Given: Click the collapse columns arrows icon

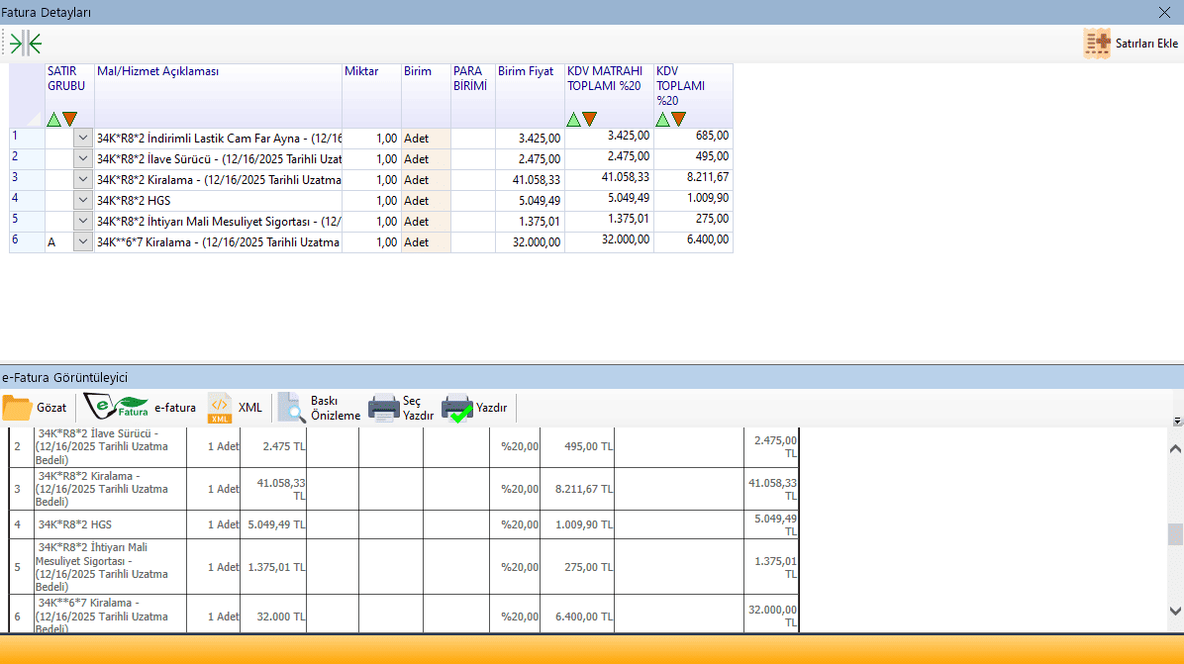Looking at the screenshot, I should [27, 44].
